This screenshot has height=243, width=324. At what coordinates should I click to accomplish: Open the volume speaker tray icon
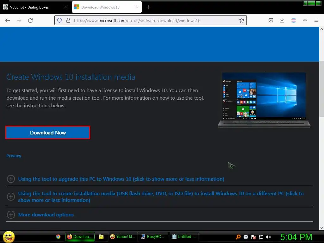click(269, 237)
